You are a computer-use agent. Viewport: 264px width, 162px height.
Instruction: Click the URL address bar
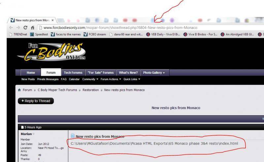[148, 28]
